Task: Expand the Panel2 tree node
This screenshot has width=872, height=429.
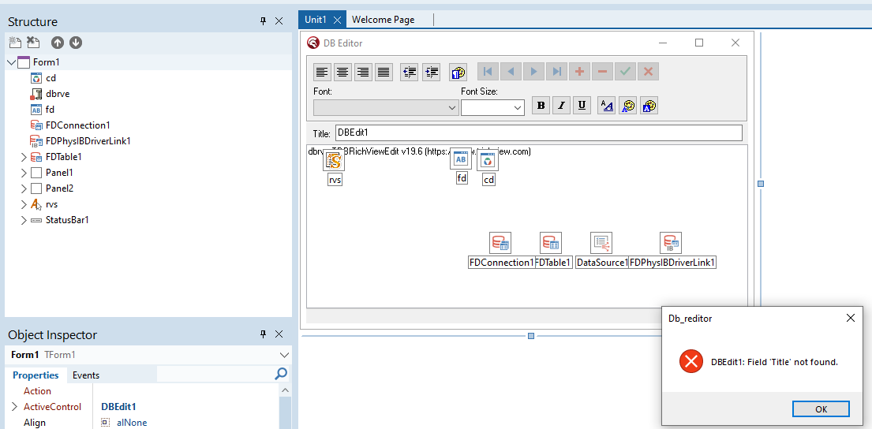Action: 24,188
